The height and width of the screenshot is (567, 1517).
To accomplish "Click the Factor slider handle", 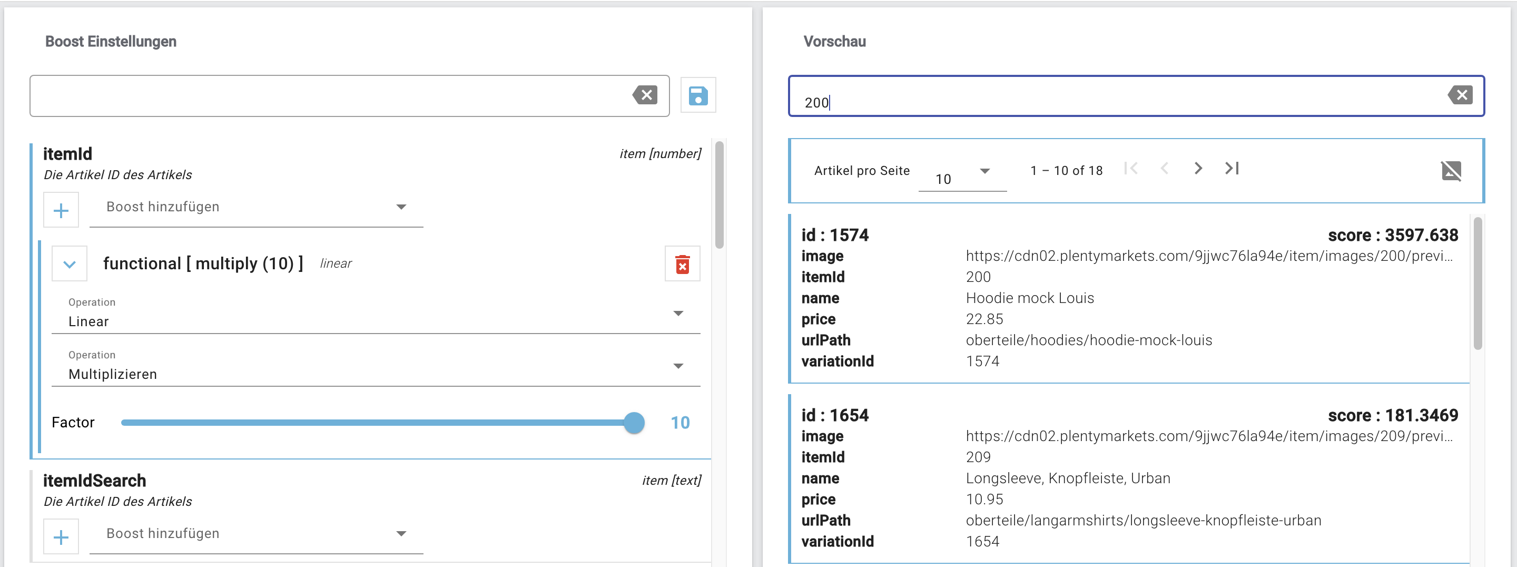I will click(x=634, y=423).
